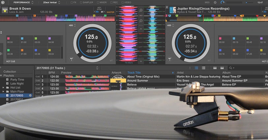Click Around Summer artwork thumbnail
Screen dimensions: 268x140
(118, 81)
